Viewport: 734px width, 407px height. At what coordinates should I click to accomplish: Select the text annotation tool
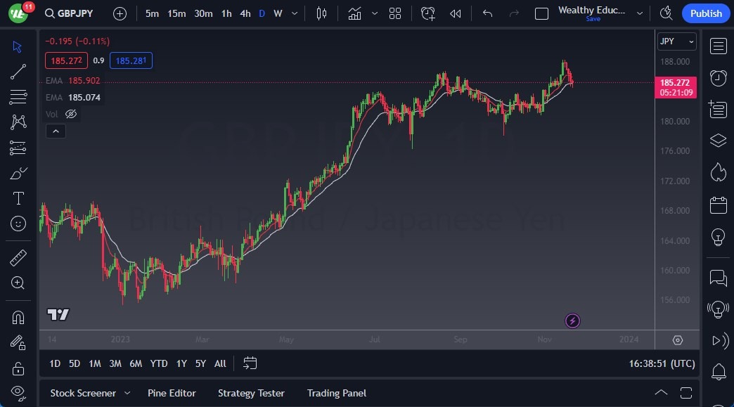click(18, 198)
